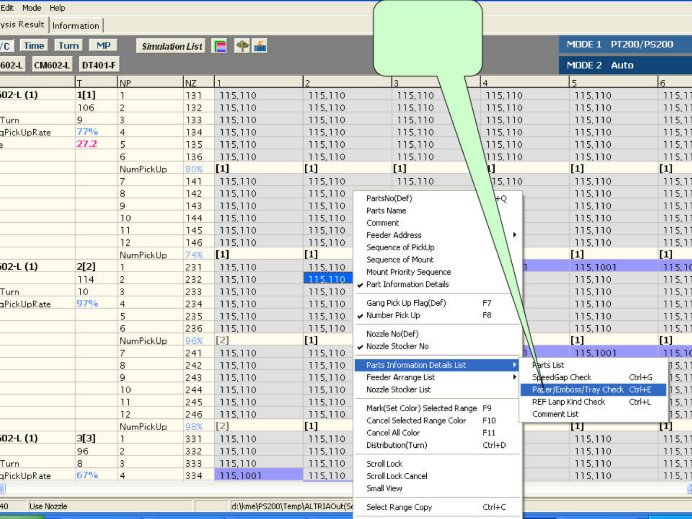Select the DT401-F machine button
Screen dimensions: 692x519
click(99, 65)
